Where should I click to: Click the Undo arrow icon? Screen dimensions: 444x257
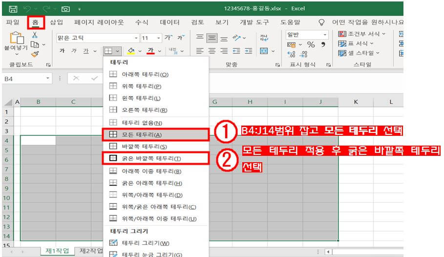27,9
